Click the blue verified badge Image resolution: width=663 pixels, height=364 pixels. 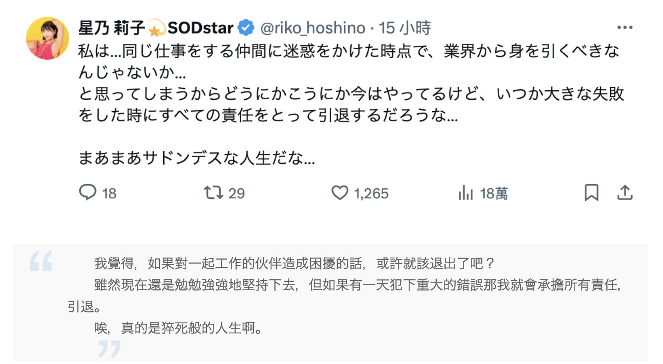(x=246, y=28)
